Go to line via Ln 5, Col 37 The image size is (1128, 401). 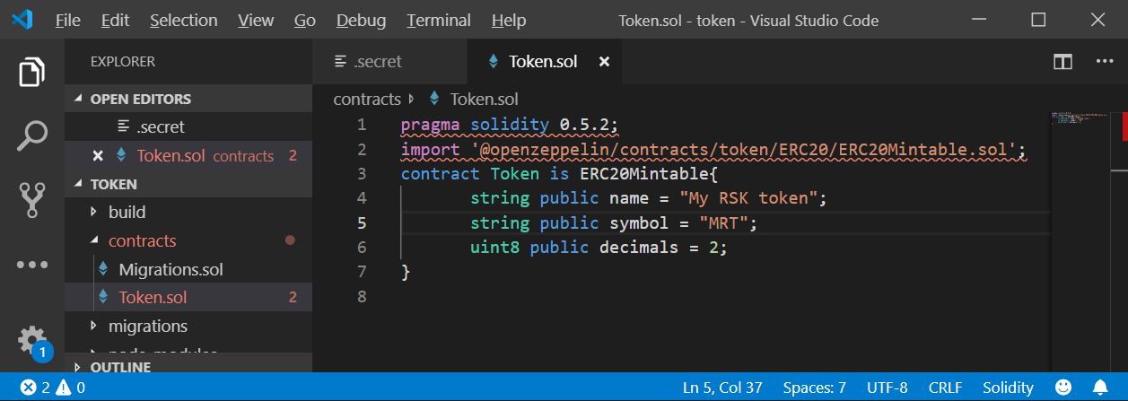pos(722,388)
